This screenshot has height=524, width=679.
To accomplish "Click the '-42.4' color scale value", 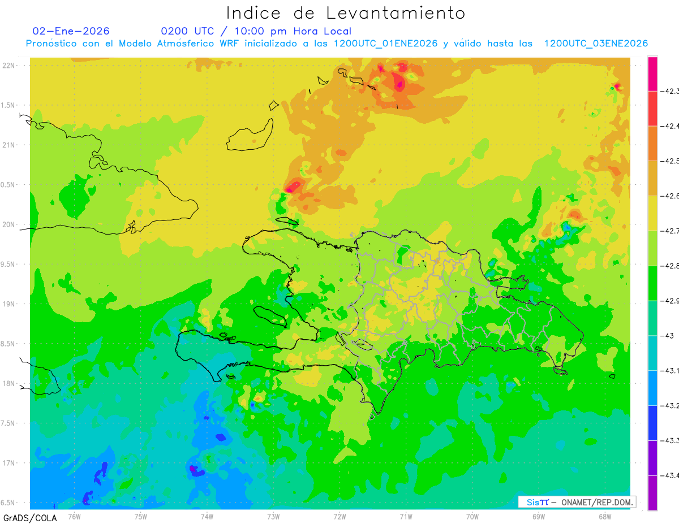I will pos(669,126).
